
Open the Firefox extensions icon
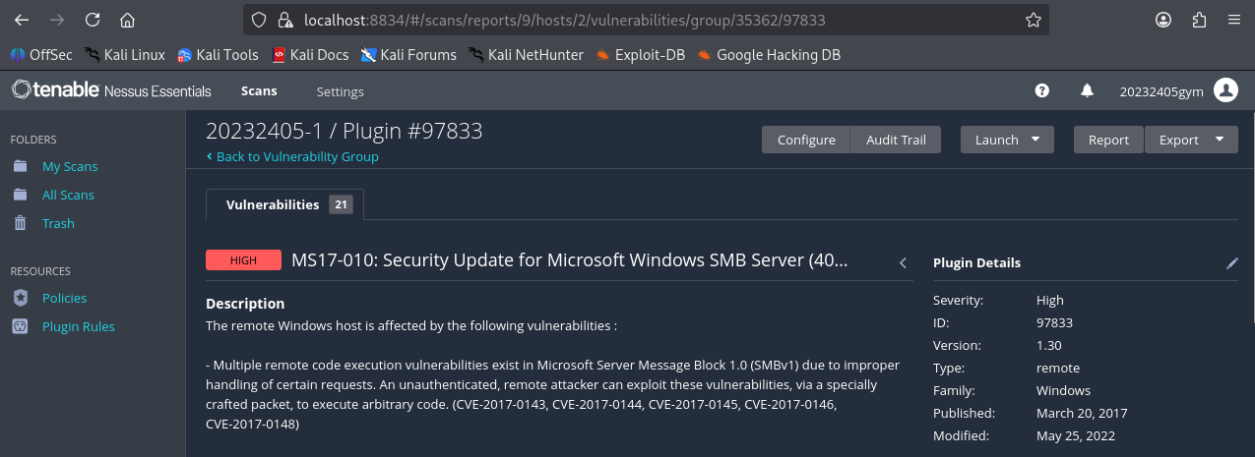[x=1199, y=20]
